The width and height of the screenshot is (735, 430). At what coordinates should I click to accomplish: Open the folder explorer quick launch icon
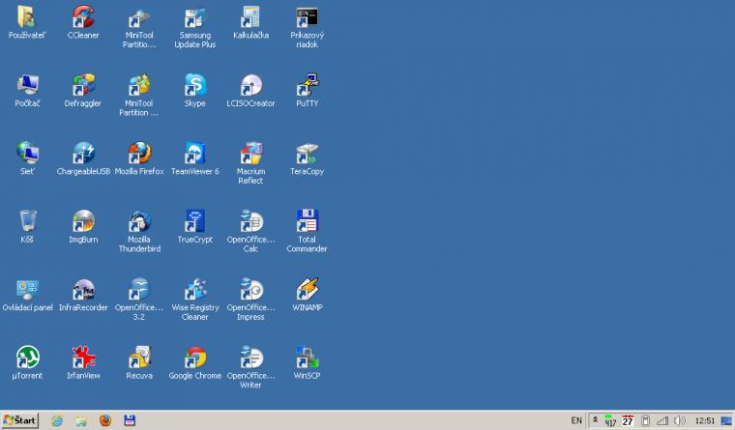81,420
